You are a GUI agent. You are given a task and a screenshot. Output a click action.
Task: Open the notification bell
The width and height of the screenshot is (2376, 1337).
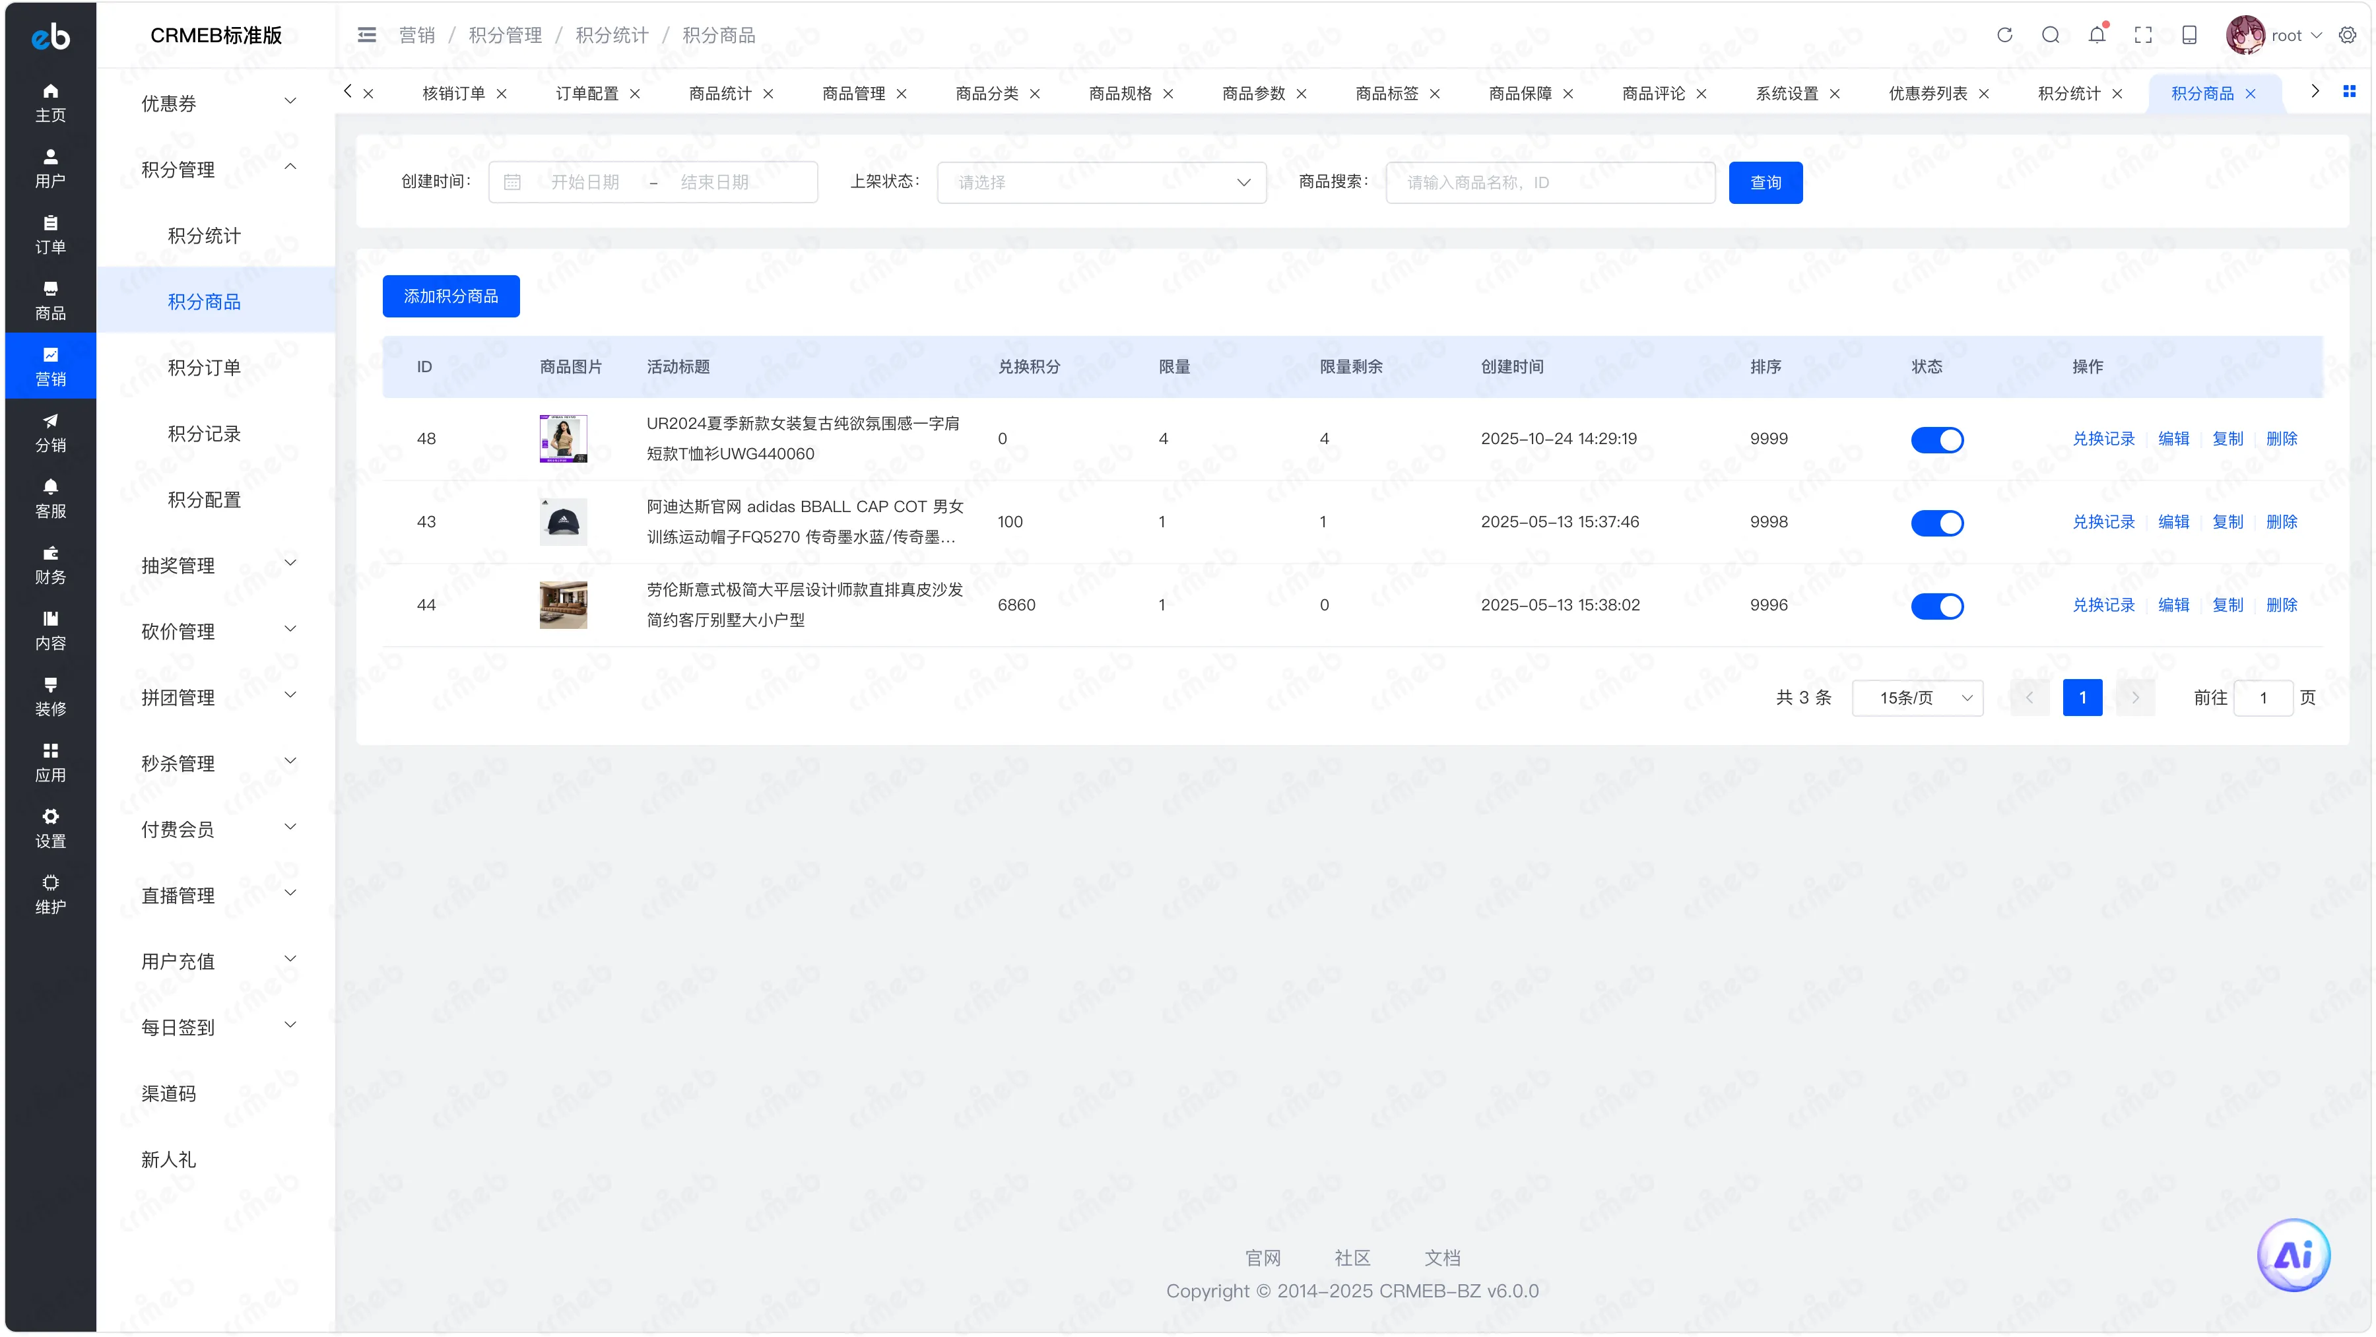[x=2097, y=35]
